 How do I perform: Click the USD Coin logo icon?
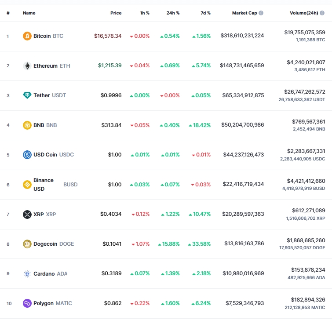click(27, 155)
